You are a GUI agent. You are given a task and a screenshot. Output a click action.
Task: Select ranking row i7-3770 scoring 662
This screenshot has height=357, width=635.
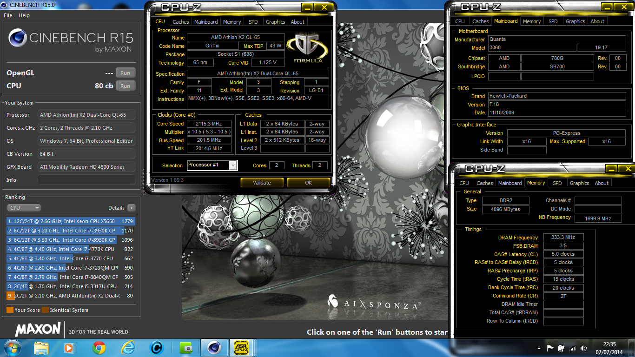(71, 258)
